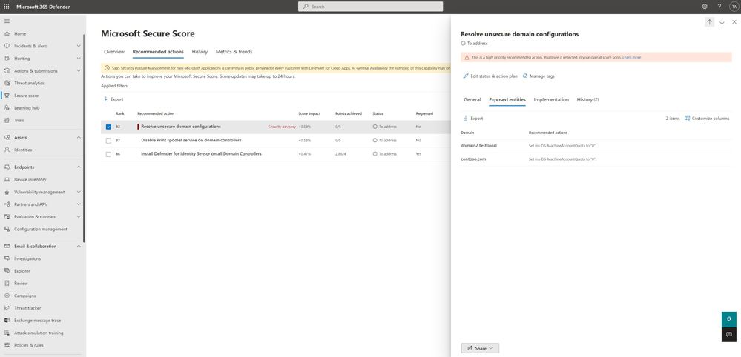Open Device inventory laptop icon
Viewport: 741px width, 357px height.
[7, 180]
